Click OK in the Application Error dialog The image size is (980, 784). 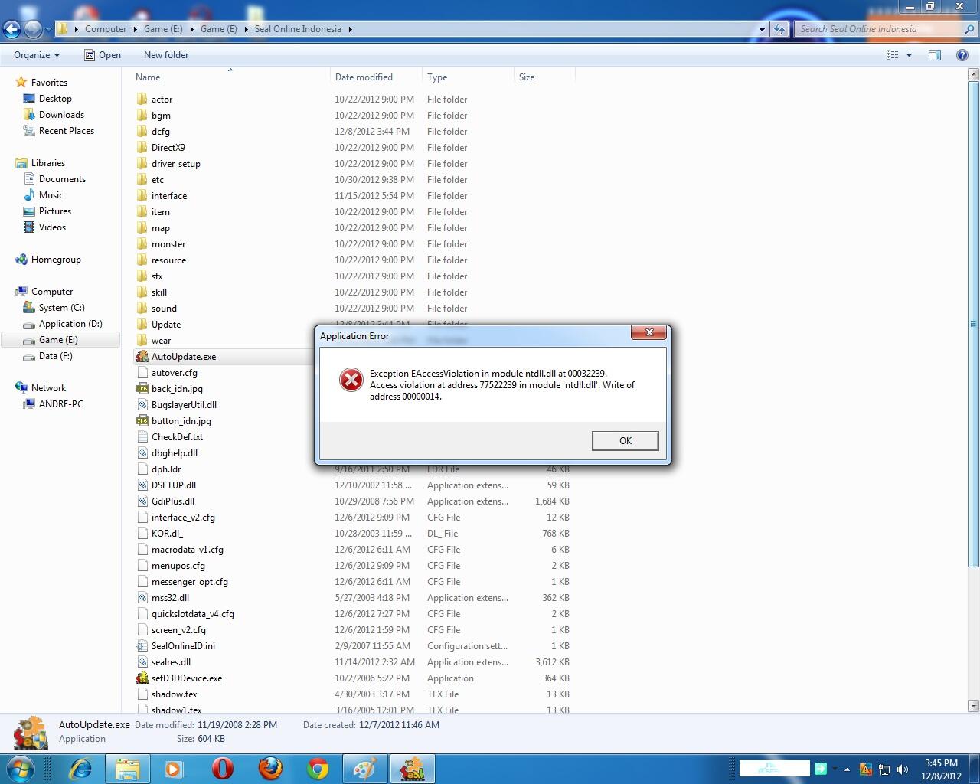tap(625, 441)
